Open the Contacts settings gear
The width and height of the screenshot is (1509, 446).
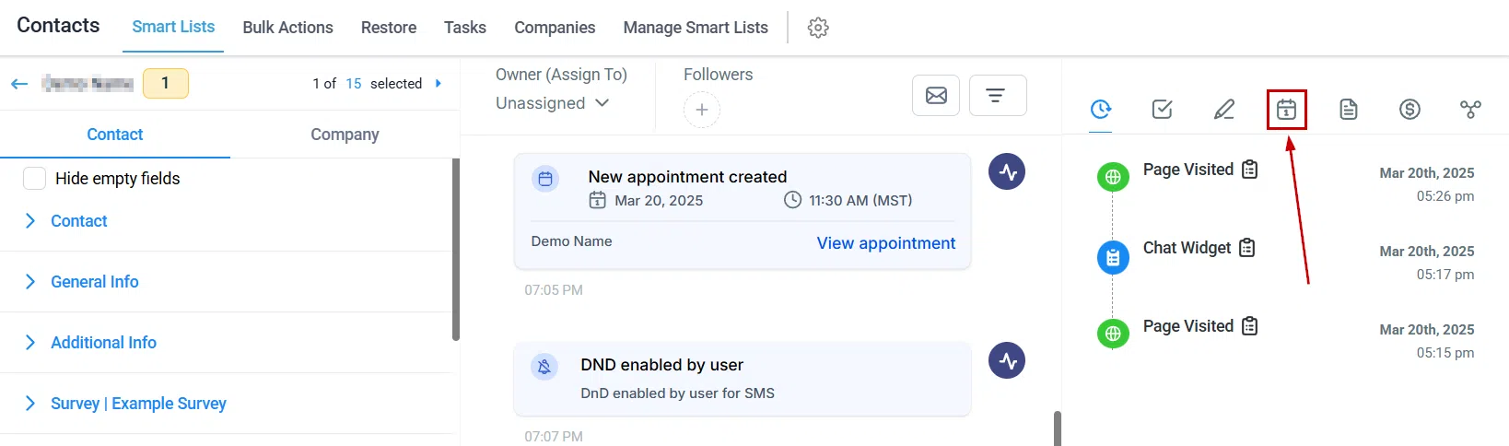click(818, 28)
